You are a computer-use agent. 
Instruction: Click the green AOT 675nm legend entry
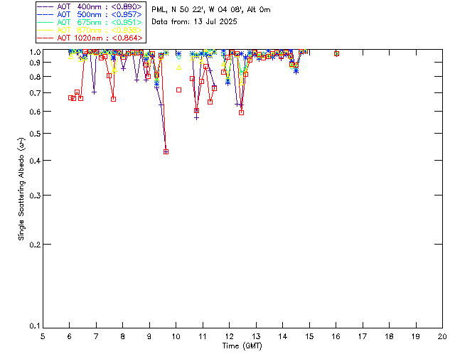tap(90, 22)
